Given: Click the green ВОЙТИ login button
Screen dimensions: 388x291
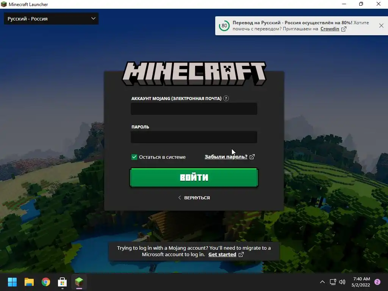Looking at the screenshot, I should [194, 177].
